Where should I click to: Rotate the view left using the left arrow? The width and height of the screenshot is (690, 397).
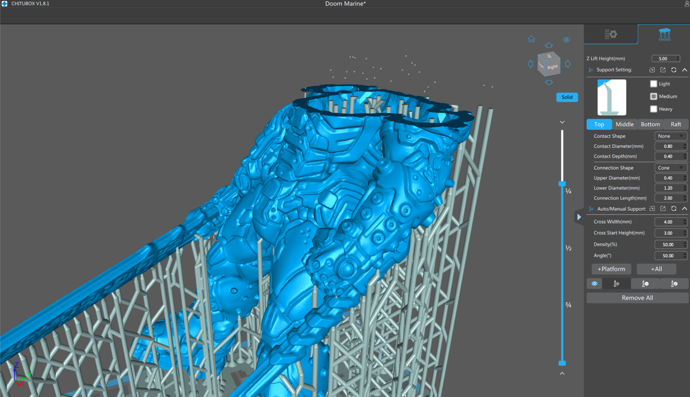coord(530,64)
